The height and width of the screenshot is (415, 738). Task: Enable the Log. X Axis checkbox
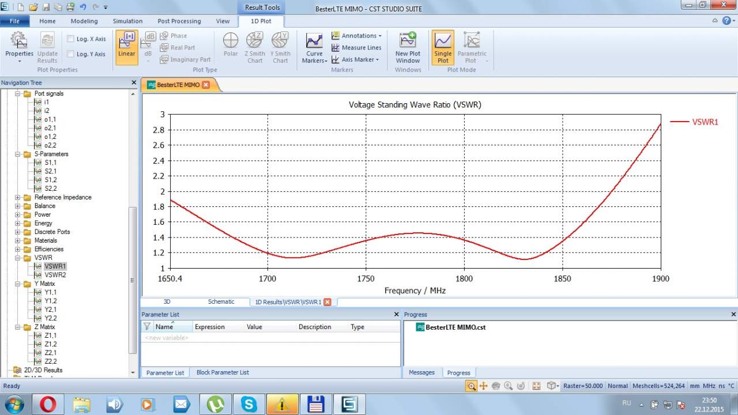tap(70, 39)
